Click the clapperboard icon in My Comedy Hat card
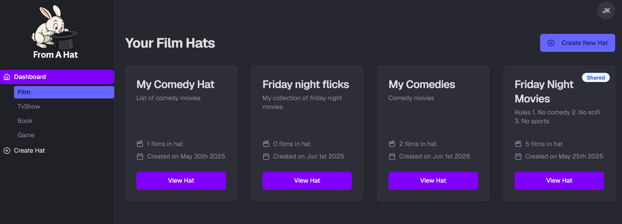This screenshot has width=622, height=224. point(140,144)
